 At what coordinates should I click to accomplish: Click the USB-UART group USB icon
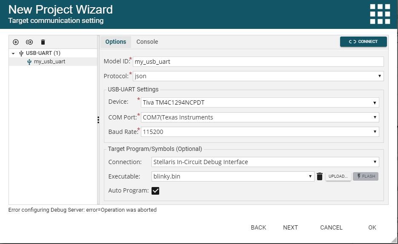[x=21, y=53]
